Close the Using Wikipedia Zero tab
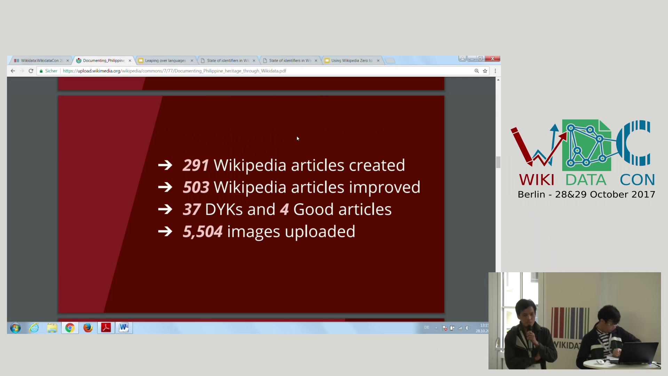Viewport: 668px width, 376px height. (378, 61)
